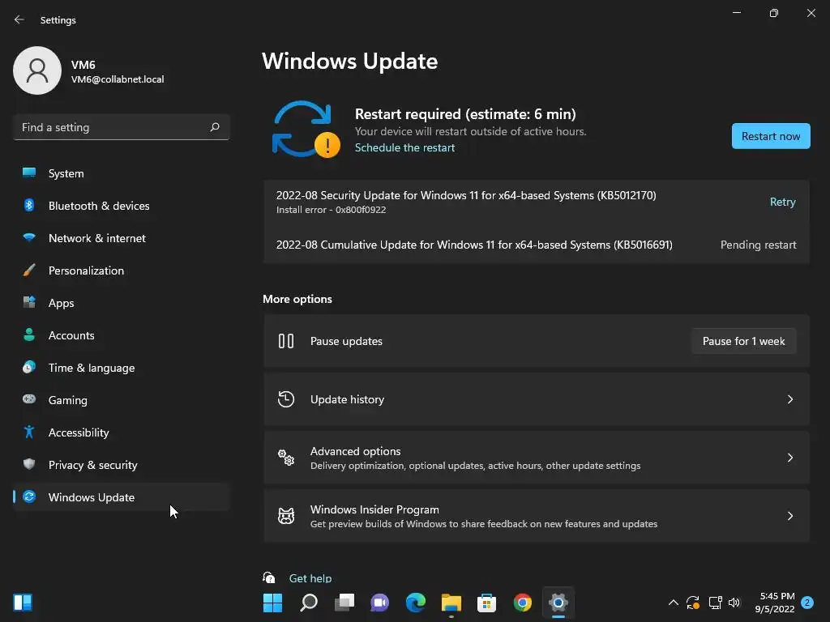The height and width of the screenshot is (622, 830).
Task: Click the Privacy & security shield icon
Action: click(x=29, y=464)
